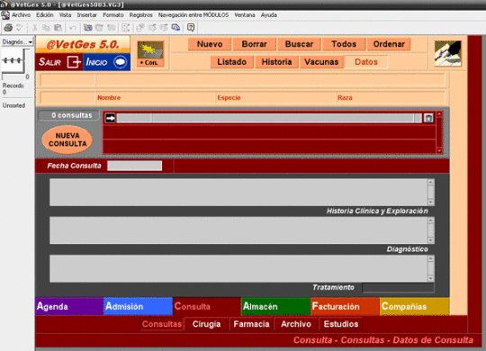Screen dimensions: 486x351
Task: Click the Cut scissors toolbar icon
Action: (x=35, y=28)
